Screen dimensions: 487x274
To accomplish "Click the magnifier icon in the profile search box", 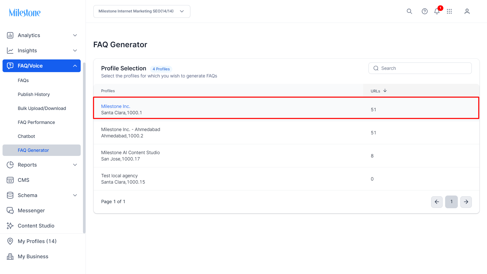I will coord(376,68).
